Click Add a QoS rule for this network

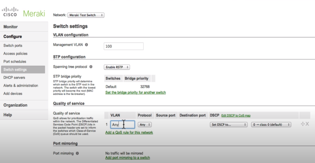pyautogui.click(x=129, y=132)
